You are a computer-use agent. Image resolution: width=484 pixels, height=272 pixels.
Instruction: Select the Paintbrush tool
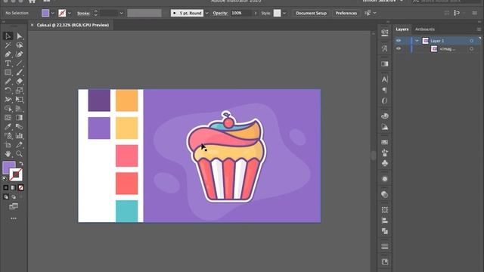point(20,73)
